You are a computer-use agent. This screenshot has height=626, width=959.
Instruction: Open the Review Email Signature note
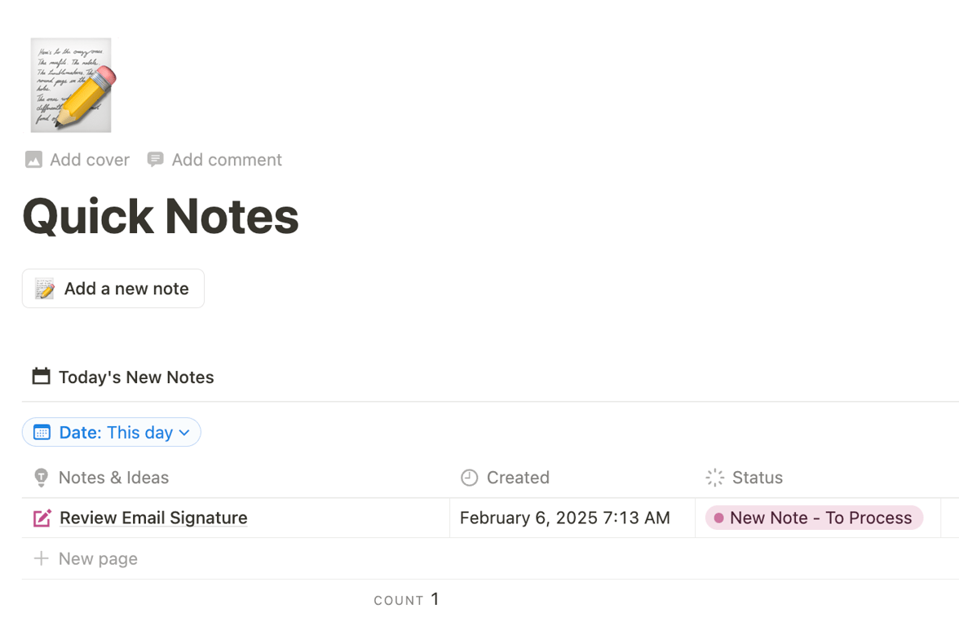[153, 518]
